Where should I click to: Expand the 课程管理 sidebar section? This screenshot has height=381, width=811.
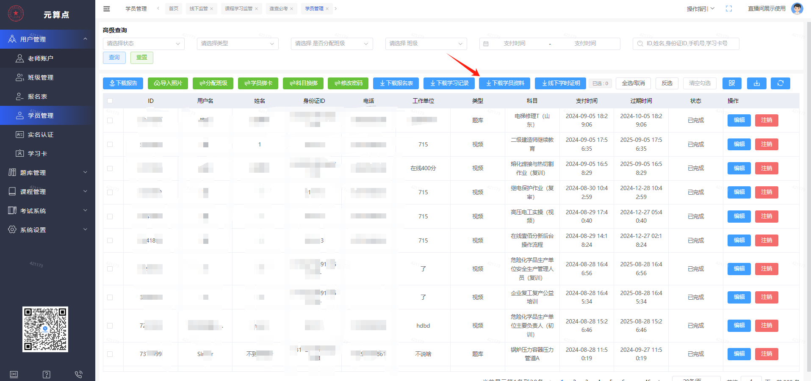pyautogui.click(x=47, y=192)
